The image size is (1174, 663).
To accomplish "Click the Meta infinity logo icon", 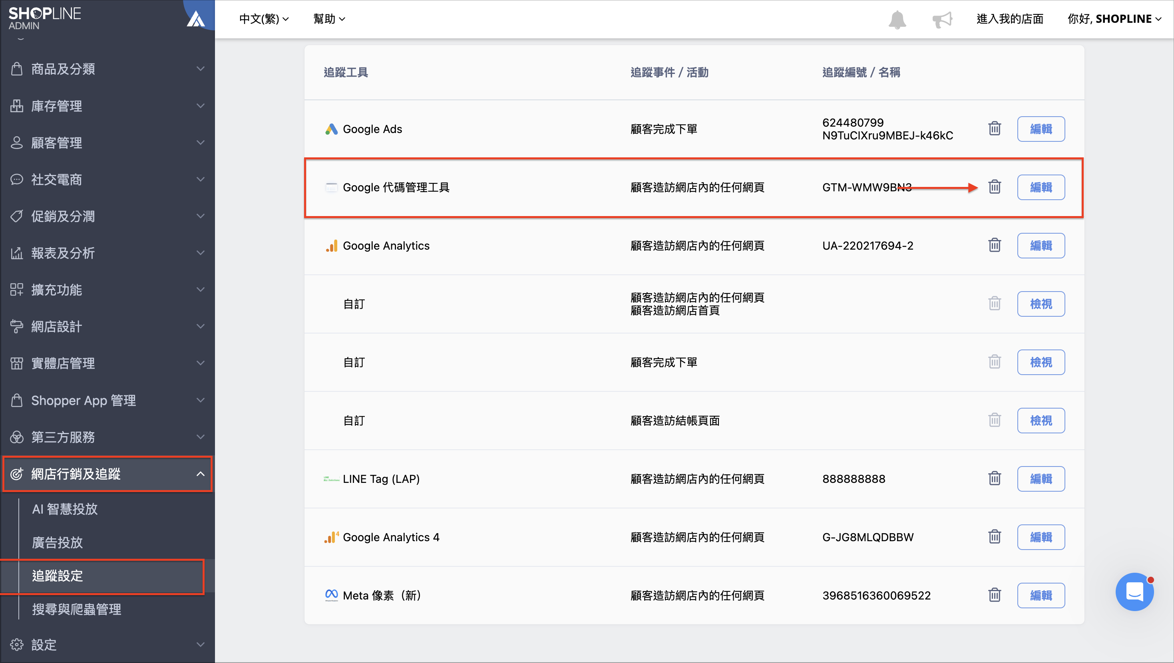I will tap(331, 595).
